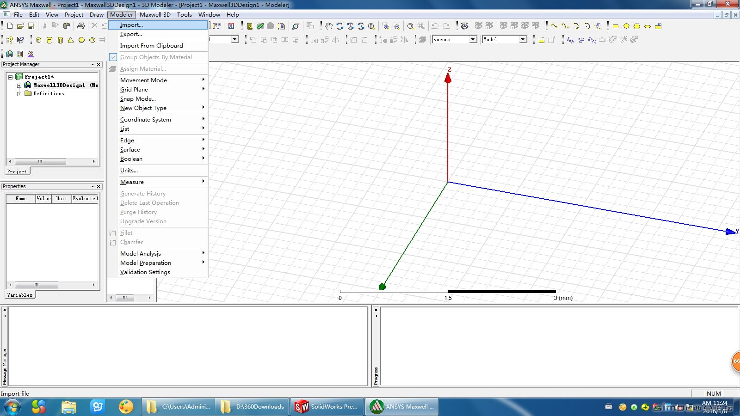Viewport: 740px width, 416px height.
Task: Click the New project icon
Action: 10,26
